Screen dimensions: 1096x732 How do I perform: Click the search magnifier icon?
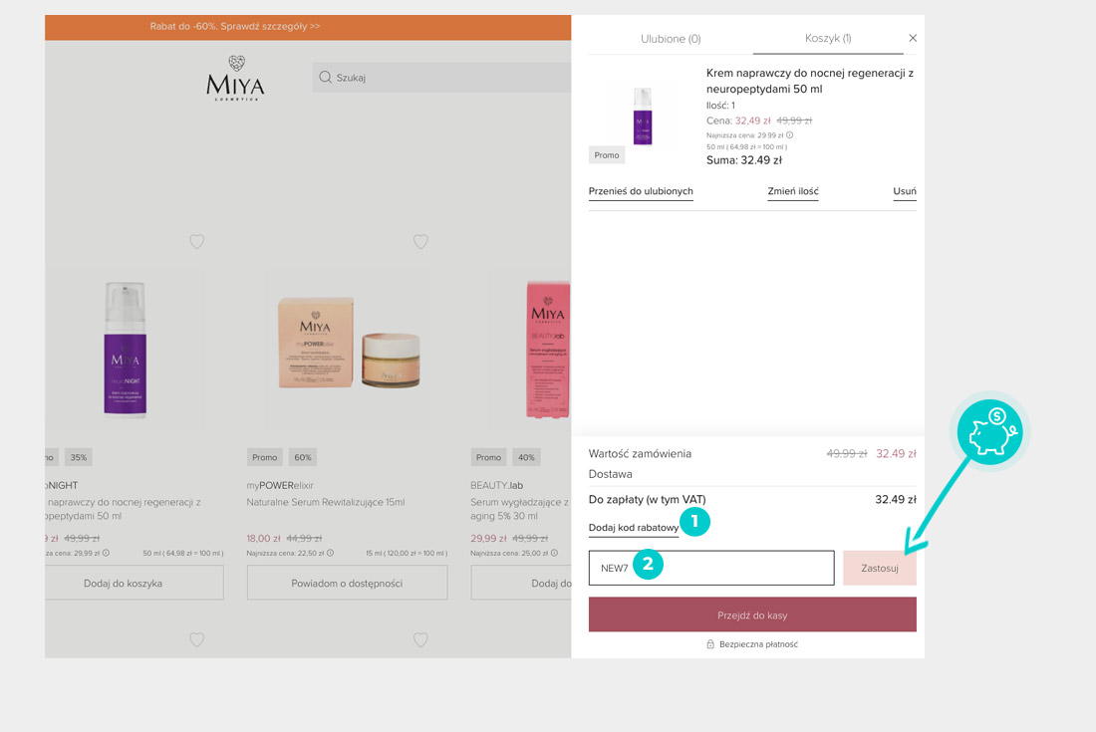click(x=325, y=78)
